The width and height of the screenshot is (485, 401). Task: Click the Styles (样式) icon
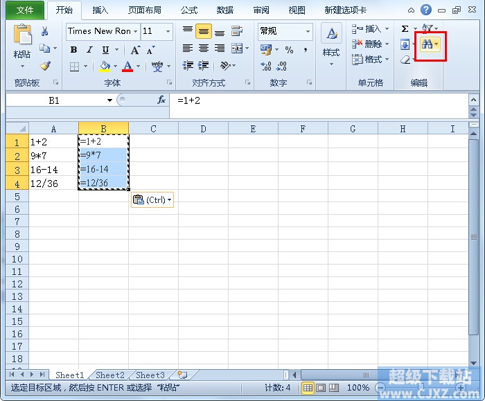click(331, 42)
